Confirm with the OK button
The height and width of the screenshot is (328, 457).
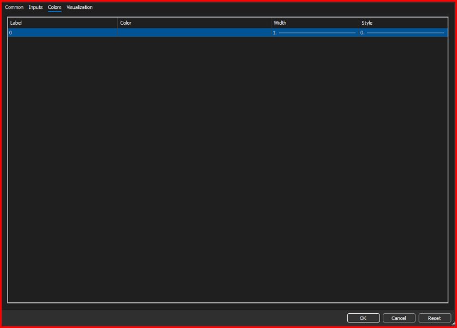363,318
